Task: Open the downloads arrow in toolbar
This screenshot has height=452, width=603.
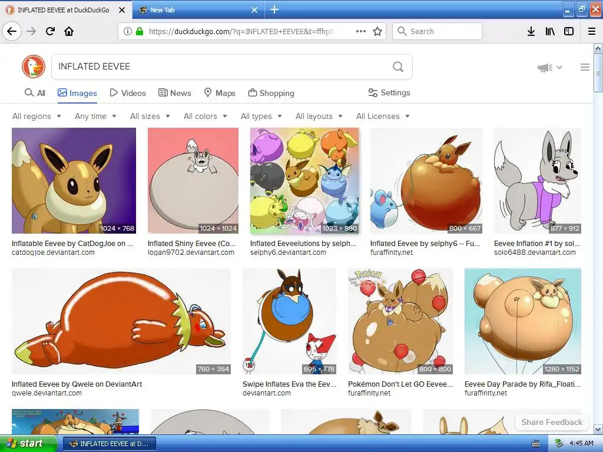Action: point(531,31)
